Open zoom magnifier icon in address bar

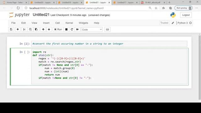[150, 8]
